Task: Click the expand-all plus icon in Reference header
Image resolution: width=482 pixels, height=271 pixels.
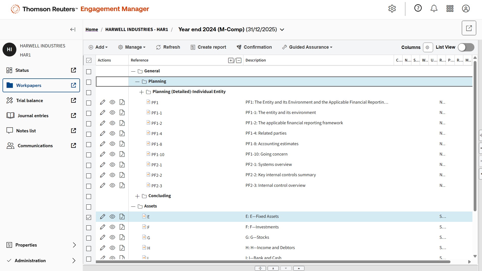Action: 231,60
